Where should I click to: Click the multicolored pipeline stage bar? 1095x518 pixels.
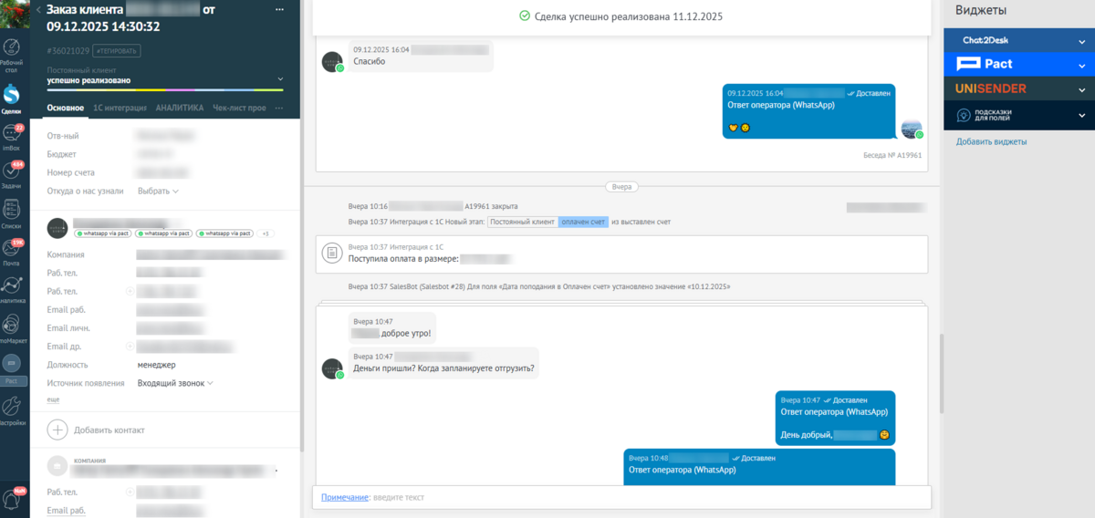pyautogui.click(x=166, y=89)
